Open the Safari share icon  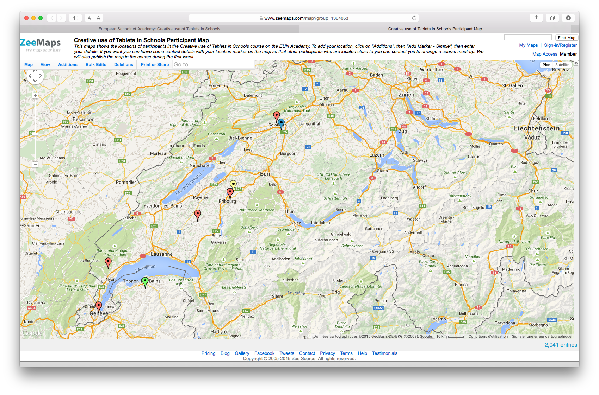[536, 18]
